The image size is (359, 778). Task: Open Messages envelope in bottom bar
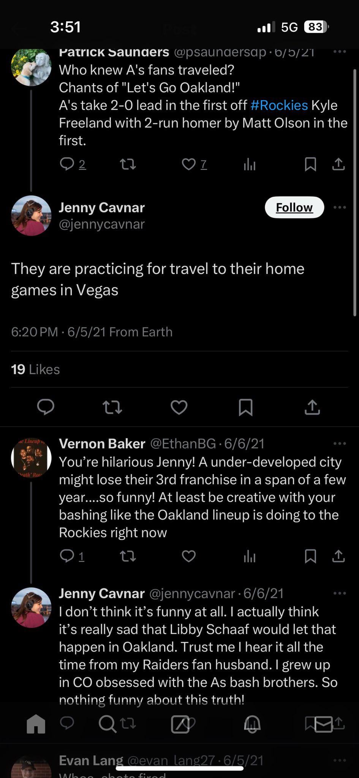(323, 724)
